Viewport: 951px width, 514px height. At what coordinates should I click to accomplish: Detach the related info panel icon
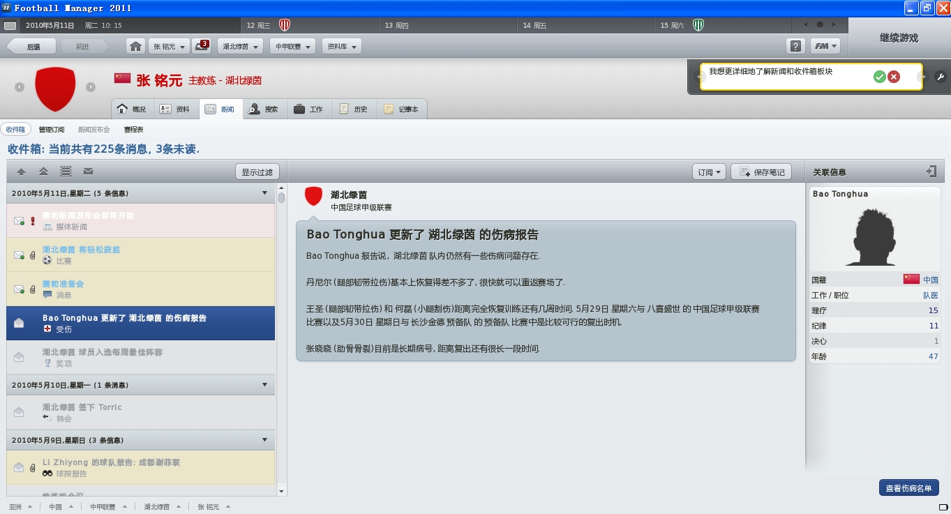click(x=931, y=171)
